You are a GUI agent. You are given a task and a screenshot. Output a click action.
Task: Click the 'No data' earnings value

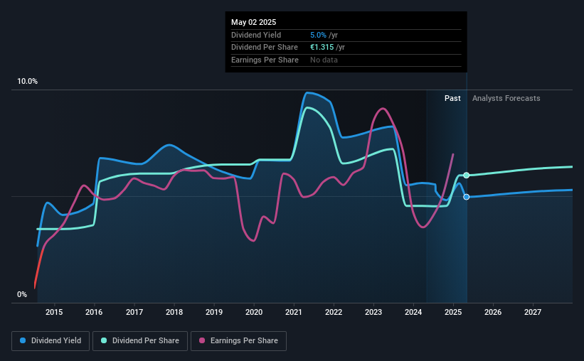click(x=324, y=60)
